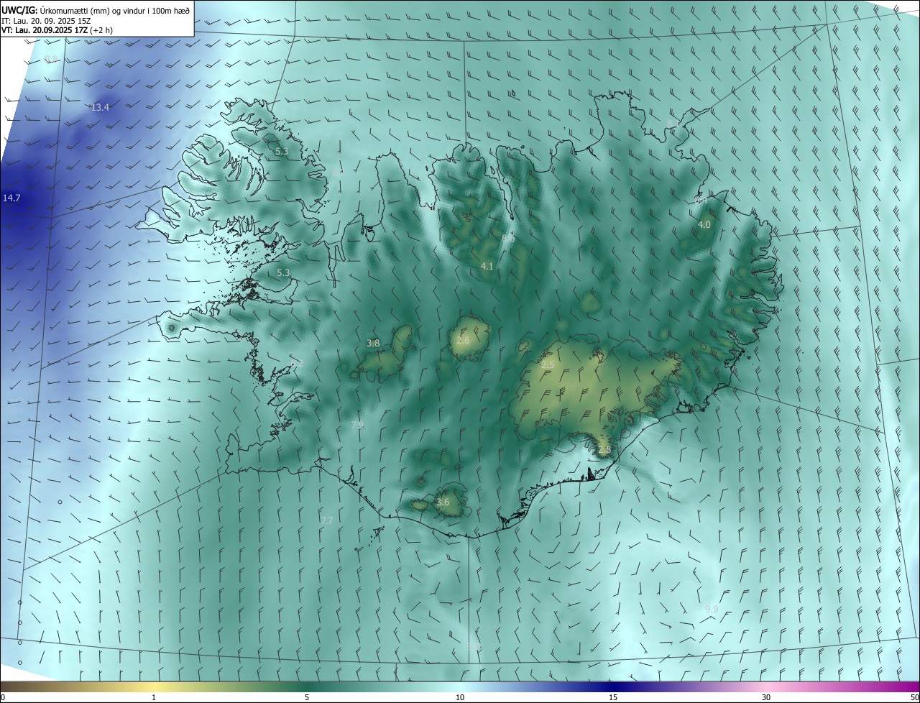Click the '50' label on the color scale
The height and width of the screenshot is (703, 920).
tap(914, 697)
